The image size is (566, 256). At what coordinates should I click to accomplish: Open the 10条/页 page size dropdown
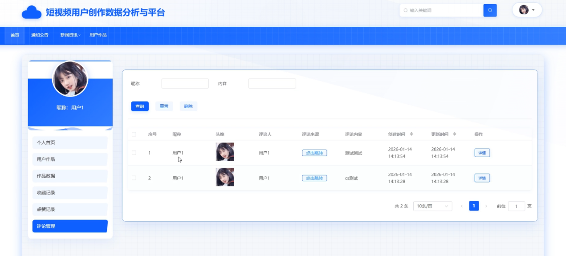[x=432, y=206]
